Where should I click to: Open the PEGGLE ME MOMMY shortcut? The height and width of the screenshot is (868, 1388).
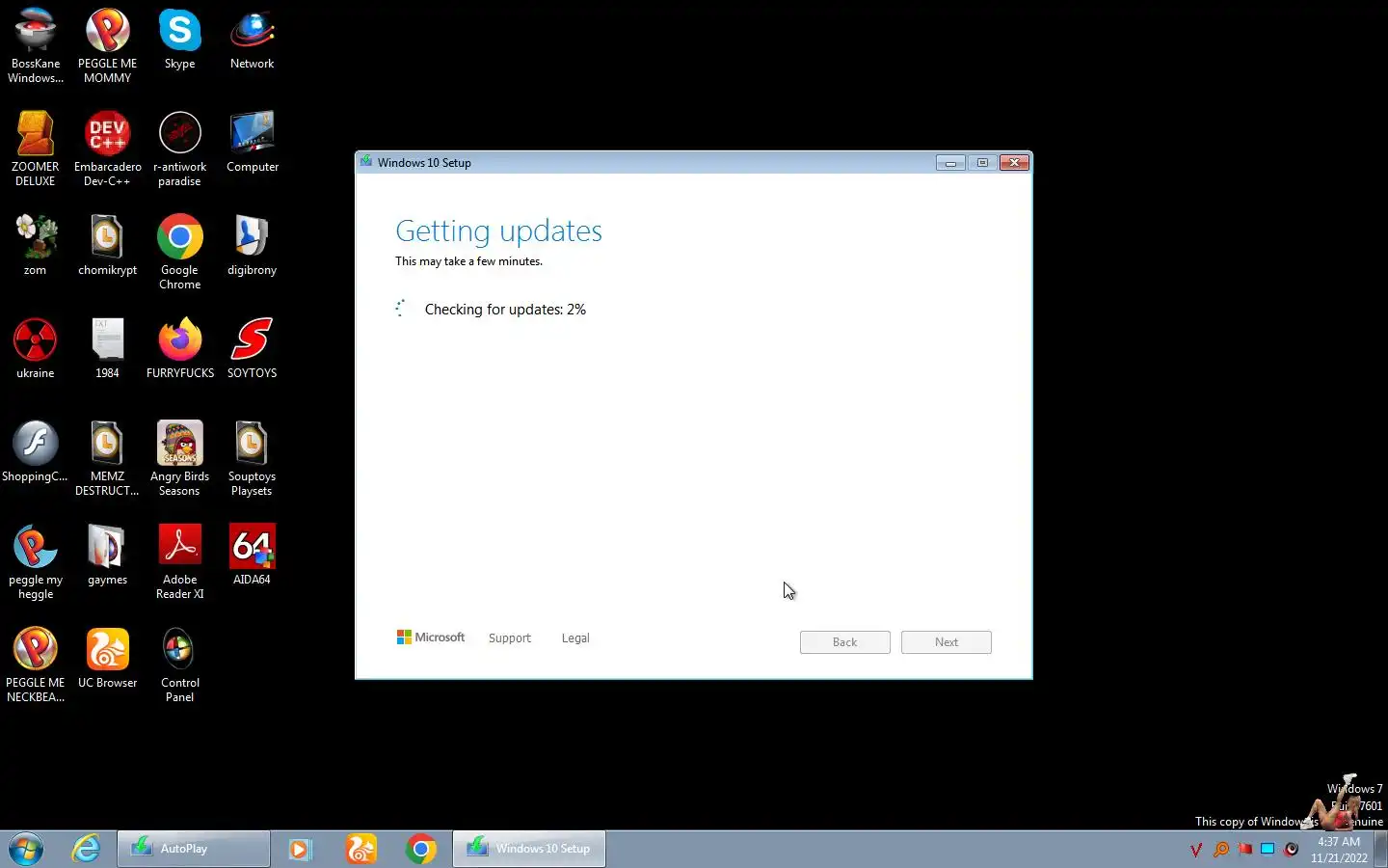click(107, 45)
